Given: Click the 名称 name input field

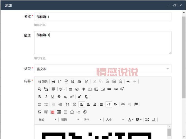Looking at the screenshot, I should [x=103, y=17].
